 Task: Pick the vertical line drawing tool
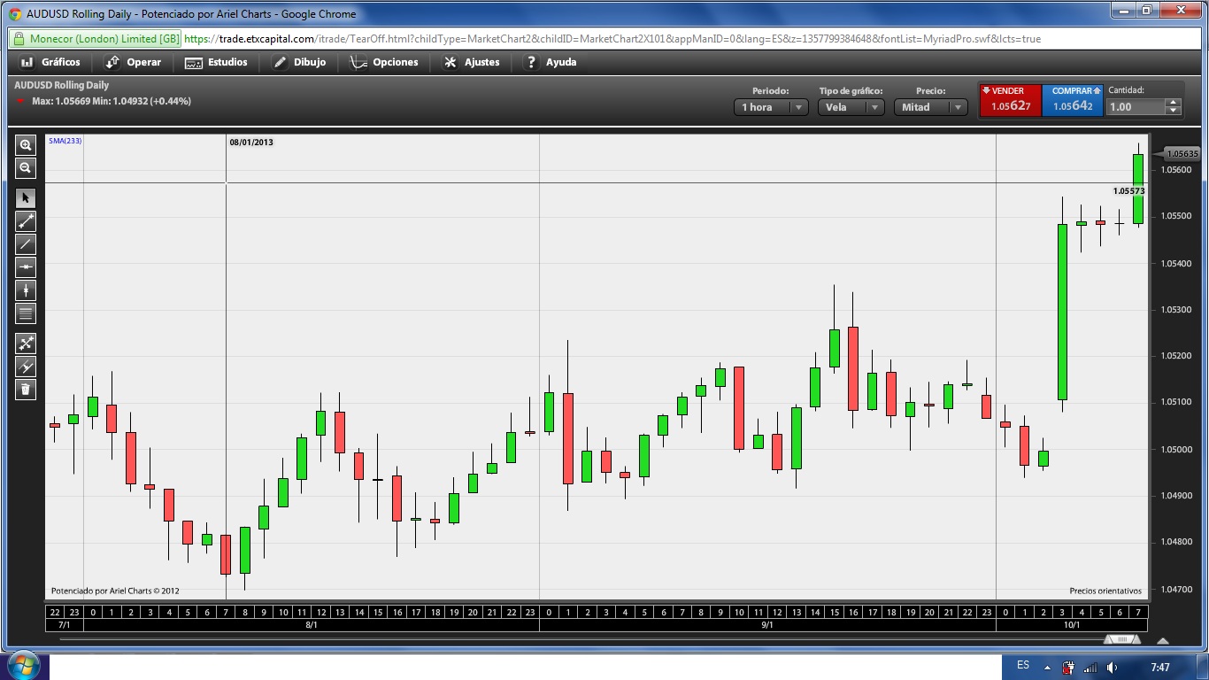pyautogui.click(x=26, y=290)
